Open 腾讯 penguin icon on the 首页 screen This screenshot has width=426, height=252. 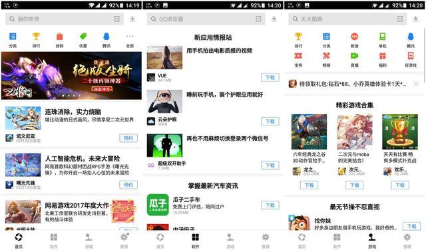(106, 37)
